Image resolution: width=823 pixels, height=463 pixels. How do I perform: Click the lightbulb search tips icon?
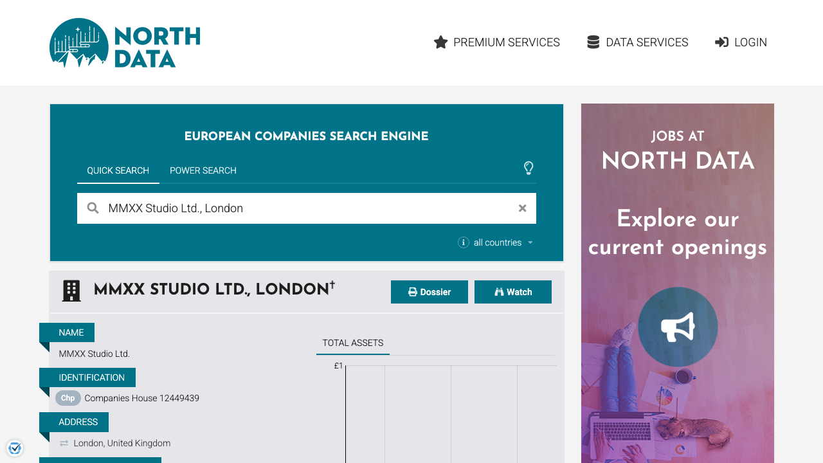(x=529, y=168)
